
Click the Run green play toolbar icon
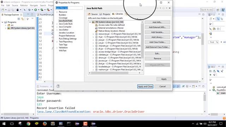point(35,10)
